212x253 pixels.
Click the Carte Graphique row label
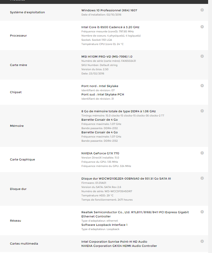[22, 159]
